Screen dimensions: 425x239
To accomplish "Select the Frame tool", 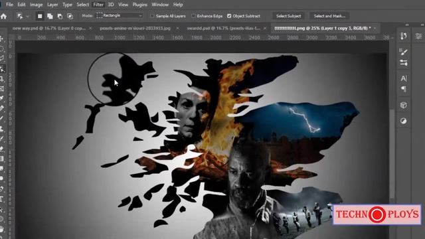I will pos(2,88).
